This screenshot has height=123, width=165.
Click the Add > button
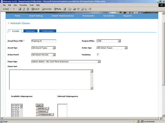(x=39, y=105)
